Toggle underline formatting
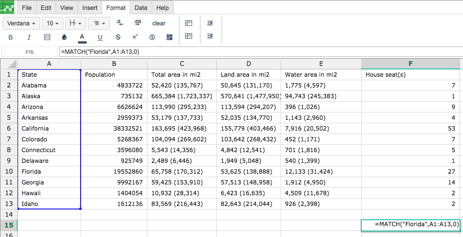The width and height of the screenshot is (463, 237). click(100, 37)
